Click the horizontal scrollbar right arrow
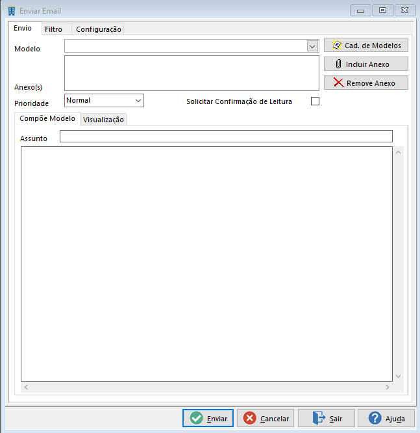Screen dimensions: 420x433 (x=388, y=387)
